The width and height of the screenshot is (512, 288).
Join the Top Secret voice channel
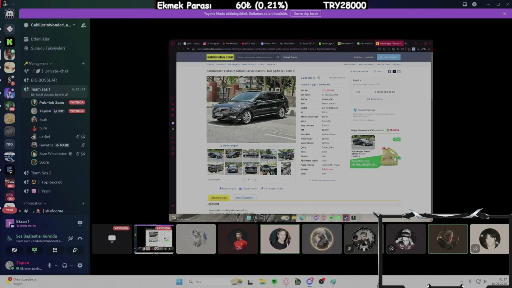coord(54,182)
